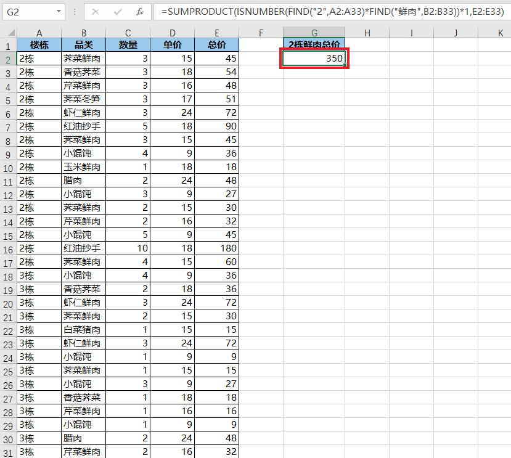Select column G header
Screen dimensions: 511x458
[x=314, y=33]
